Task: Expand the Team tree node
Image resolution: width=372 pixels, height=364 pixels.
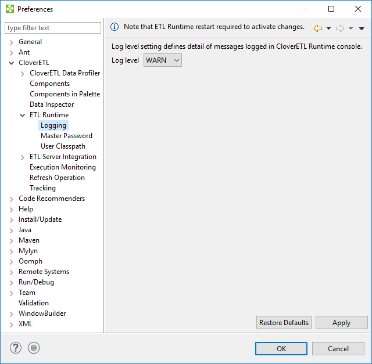Action: [x=12, y=293]
